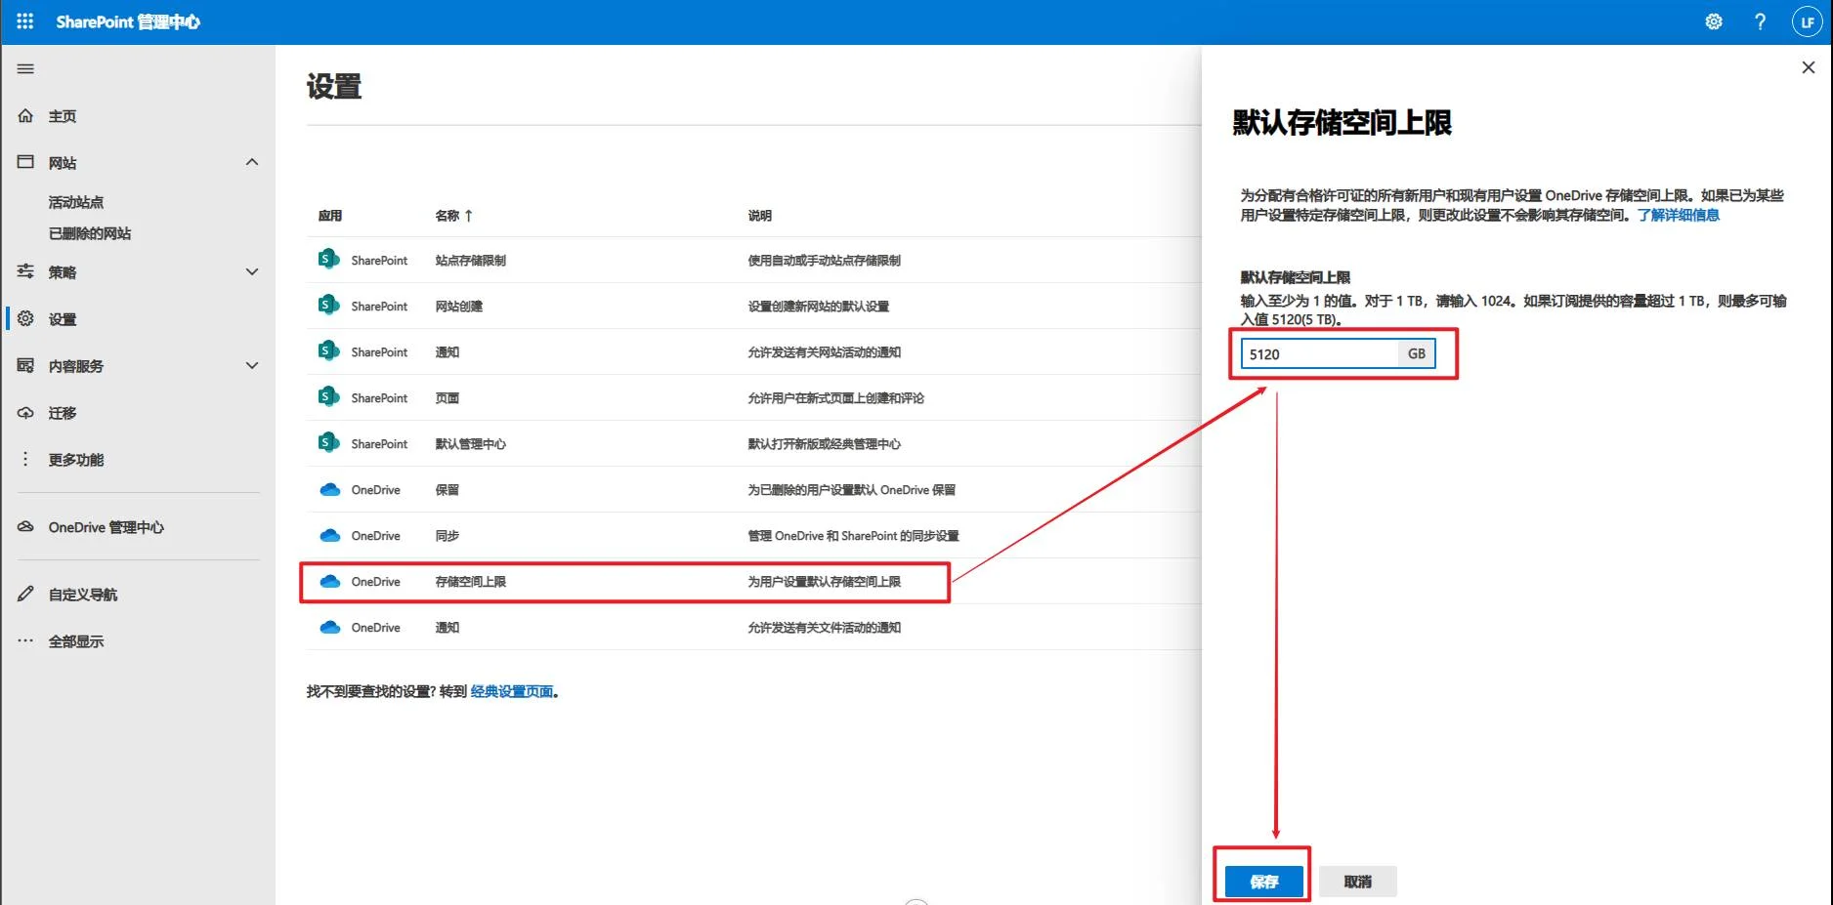Open the Microsoft 365 app launcher

23,21
